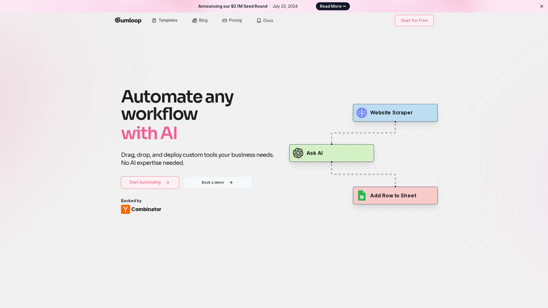548x308 pixels.
Task: Open the Templates menu item
Action: click(x=165, y=21)
